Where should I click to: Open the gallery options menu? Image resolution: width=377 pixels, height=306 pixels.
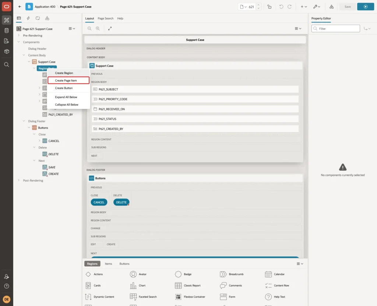click(300, 264)
